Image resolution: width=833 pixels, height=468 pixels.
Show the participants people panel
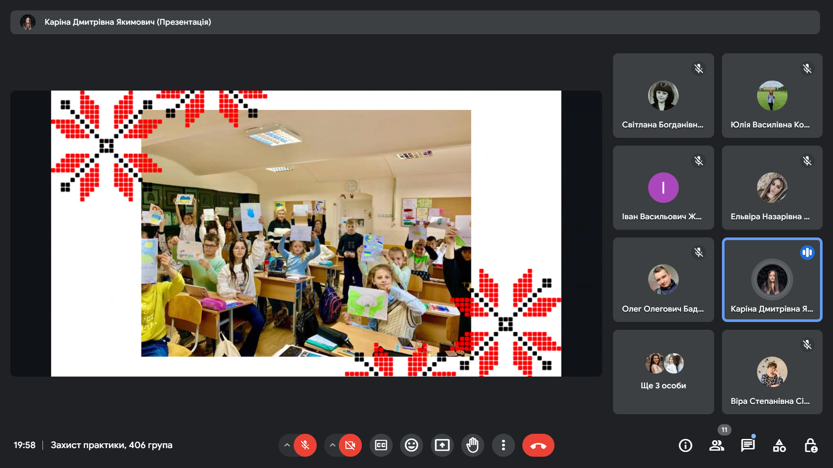click(x=717, y=445)
